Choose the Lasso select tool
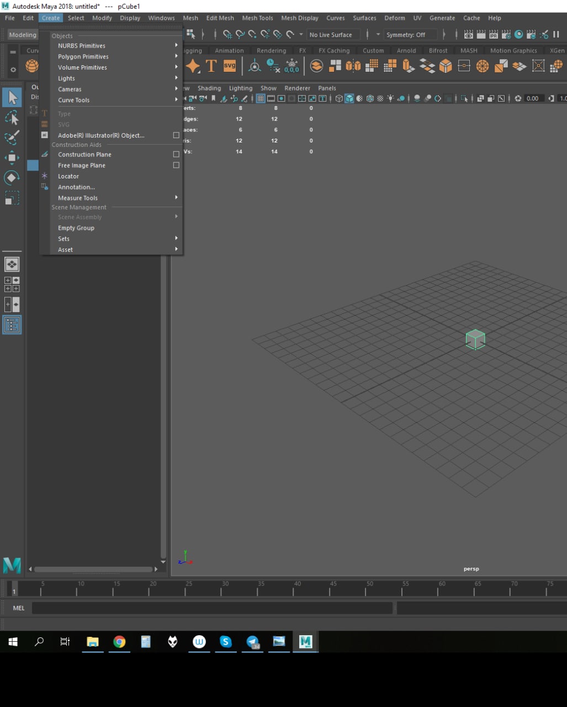567x707 pixels. click(x=12, y=118)
